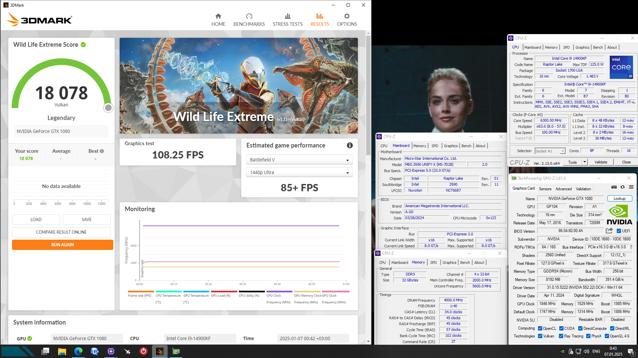
Task: Open Task View on the taskbar
Action: coord(46,351)
